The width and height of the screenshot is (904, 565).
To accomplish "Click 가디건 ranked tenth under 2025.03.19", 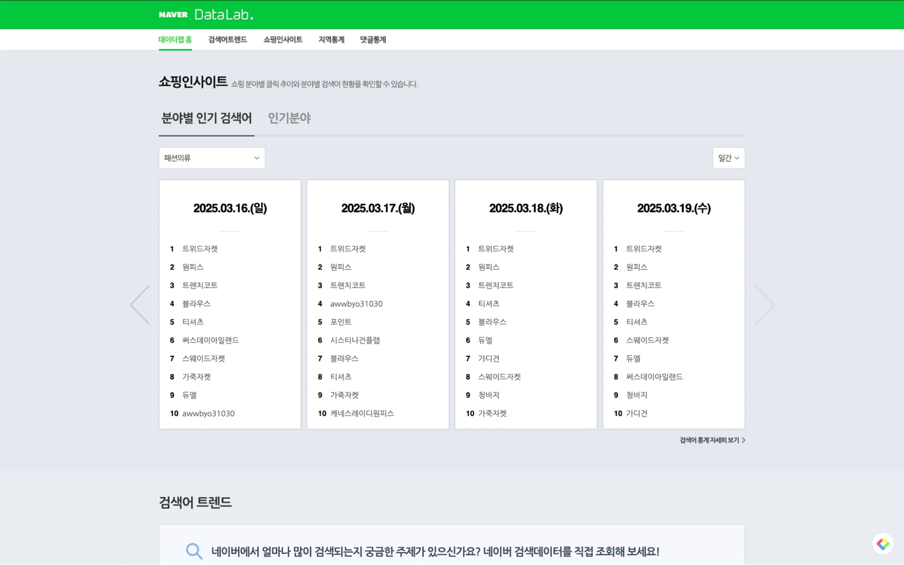I will (x=637, y=413).
